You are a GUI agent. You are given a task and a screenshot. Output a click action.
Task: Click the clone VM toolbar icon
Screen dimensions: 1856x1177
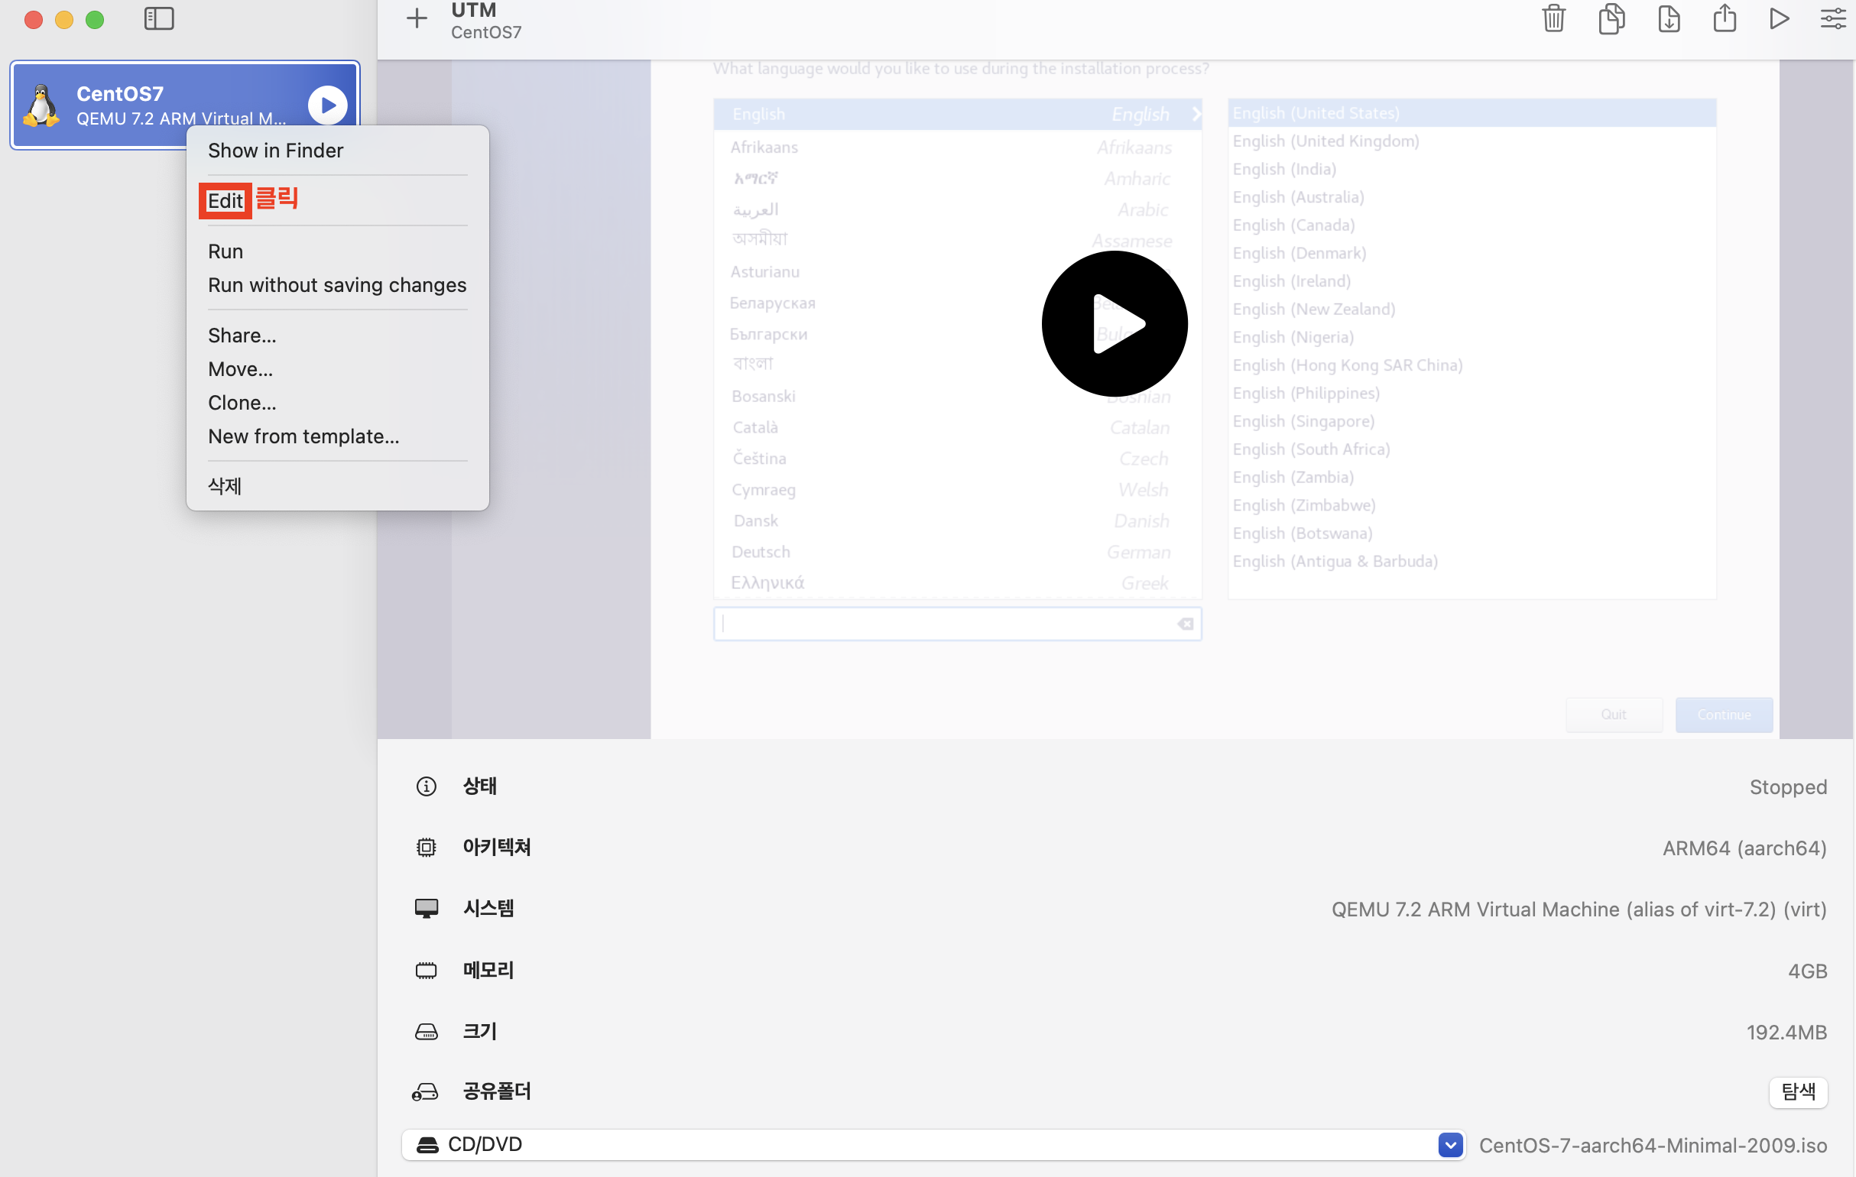pos(1611,18)
